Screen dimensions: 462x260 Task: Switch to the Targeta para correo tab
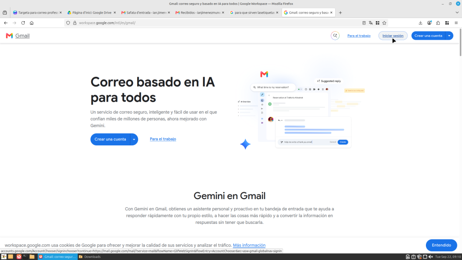click(37, 13)
